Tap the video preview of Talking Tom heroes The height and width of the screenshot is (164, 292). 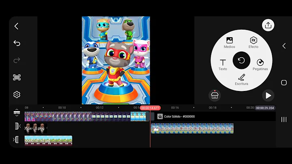(x=116, y=60)
